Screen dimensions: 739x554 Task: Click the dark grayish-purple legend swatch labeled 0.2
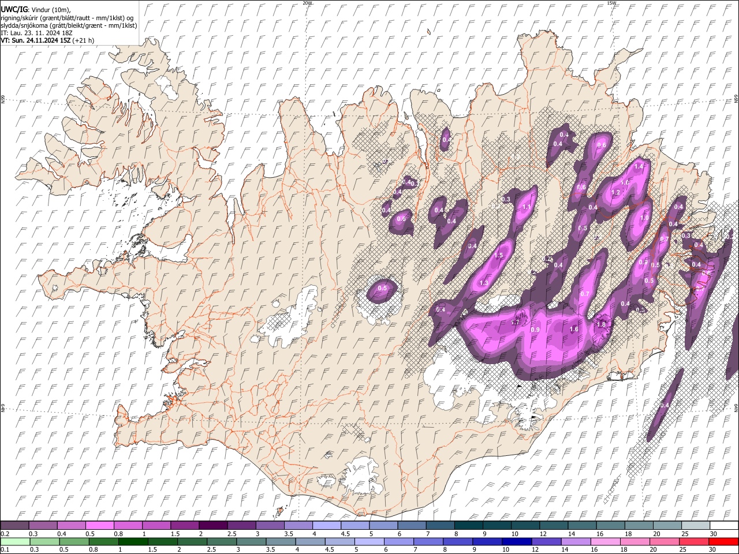tap(14, 525)
